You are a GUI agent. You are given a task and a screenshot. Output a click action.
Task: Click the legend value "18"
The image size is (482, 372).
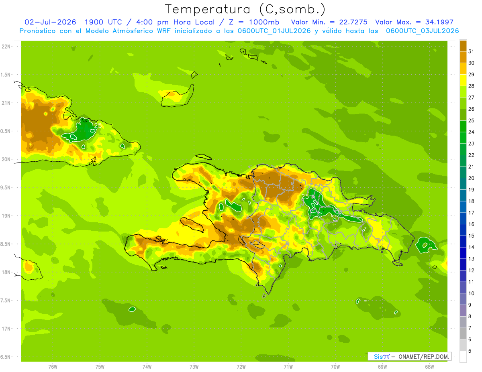tap(472, 201)
